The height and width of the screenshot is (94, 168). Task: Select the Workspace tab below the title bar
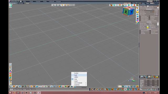tap(21, 3)
